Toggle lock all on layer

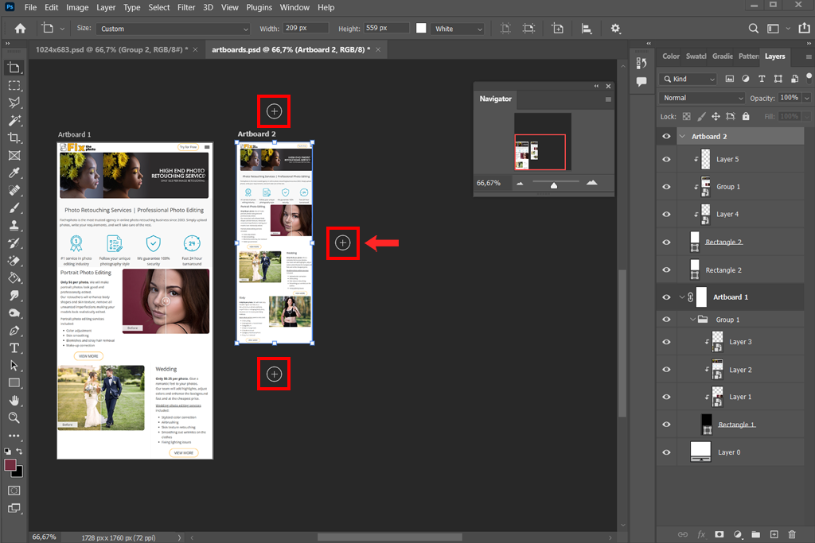[746, 116]
